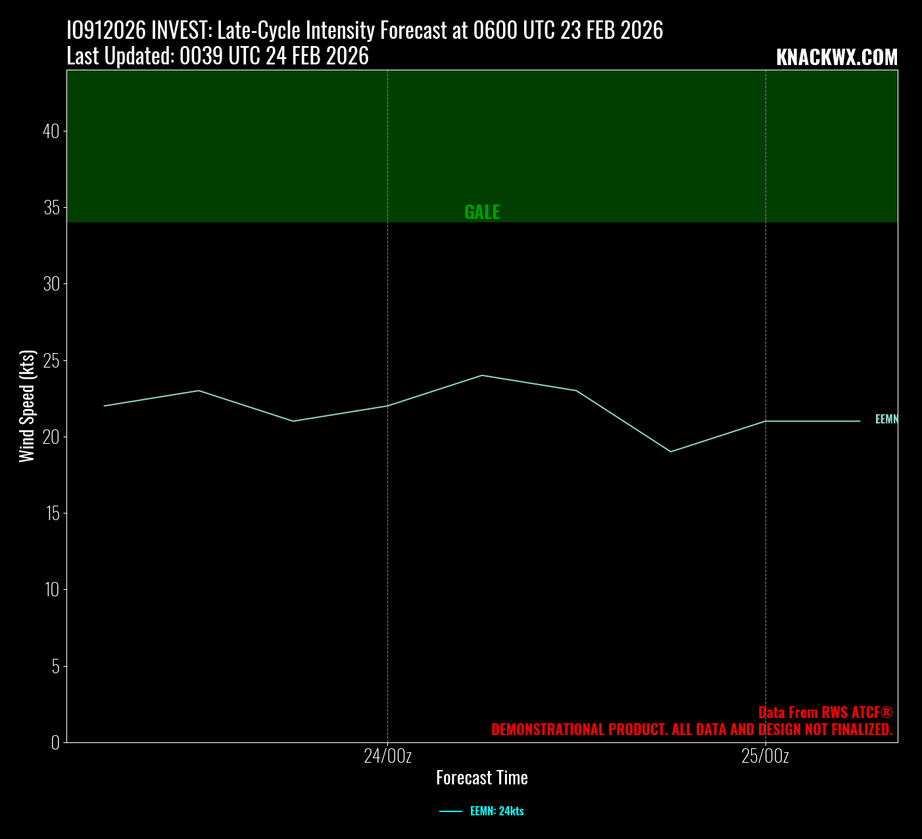Click the 10 tick on wind speed axis
This screenshot has width=922, height=839.
coord(51,590)
